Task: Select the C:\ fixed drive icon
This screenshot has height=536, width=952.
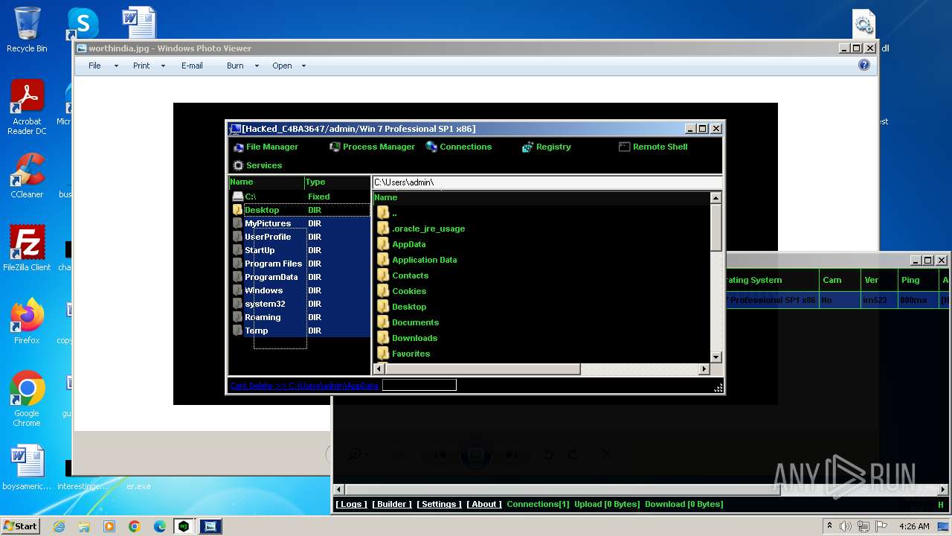Action: point(238,197)
